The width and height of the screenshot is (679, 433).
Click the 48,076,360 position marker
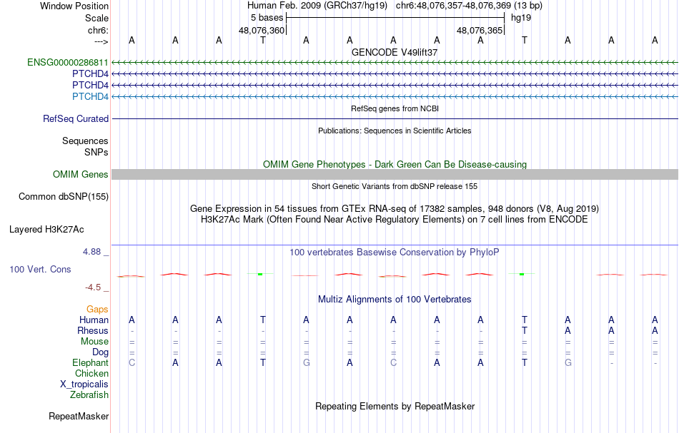[262, 30]
